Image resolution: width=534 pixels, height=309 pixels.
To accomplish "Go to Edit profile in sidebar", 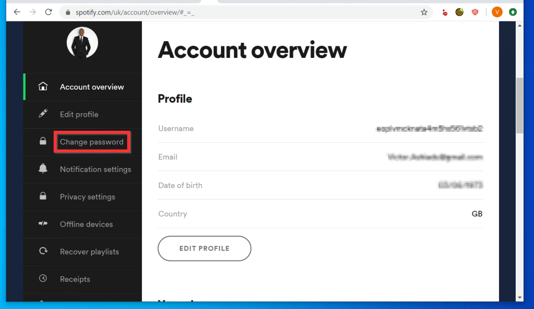I will tap(82, 114).
